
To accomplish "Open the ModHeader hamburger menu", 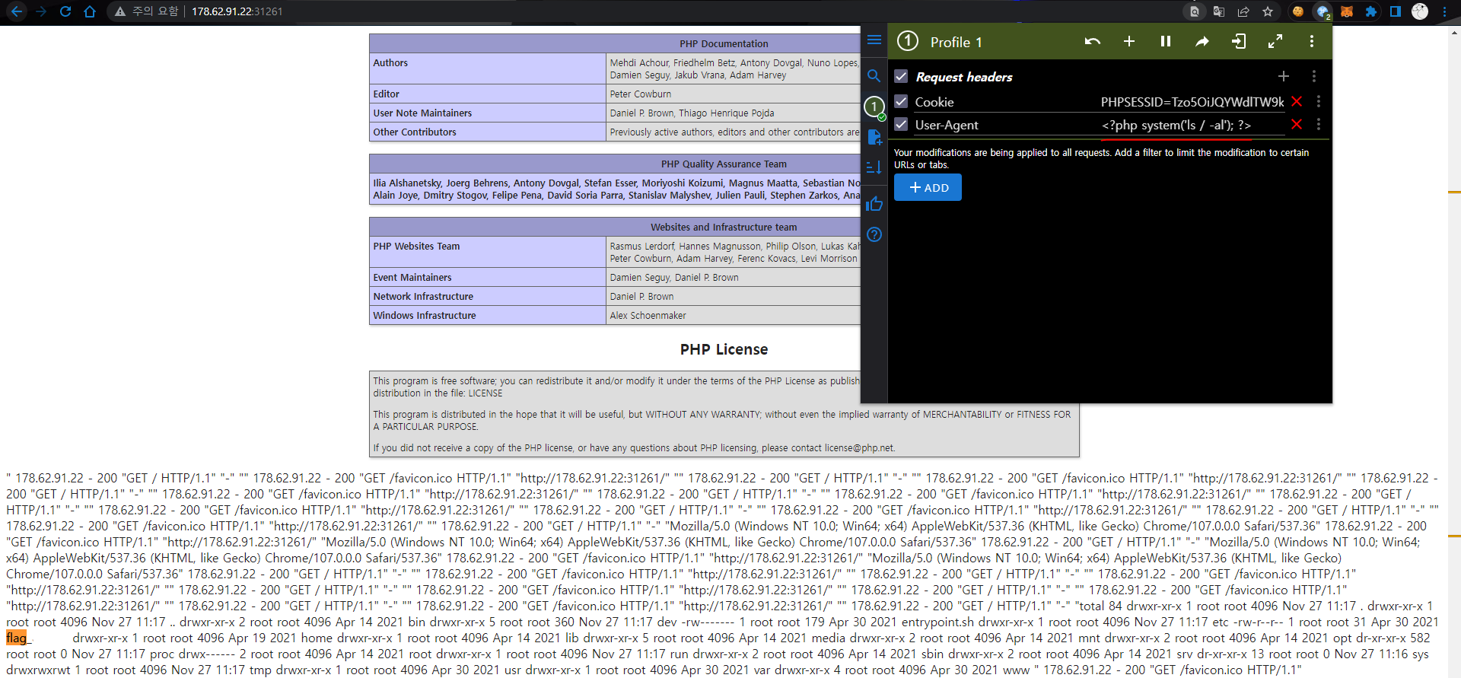I will click(874, 40).
